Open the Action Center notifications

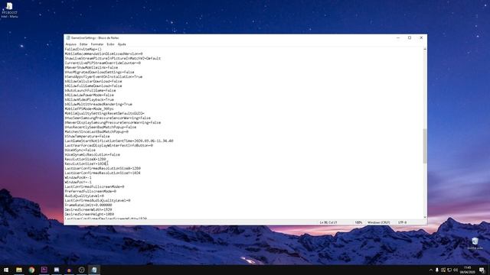(x=482, y=270)
